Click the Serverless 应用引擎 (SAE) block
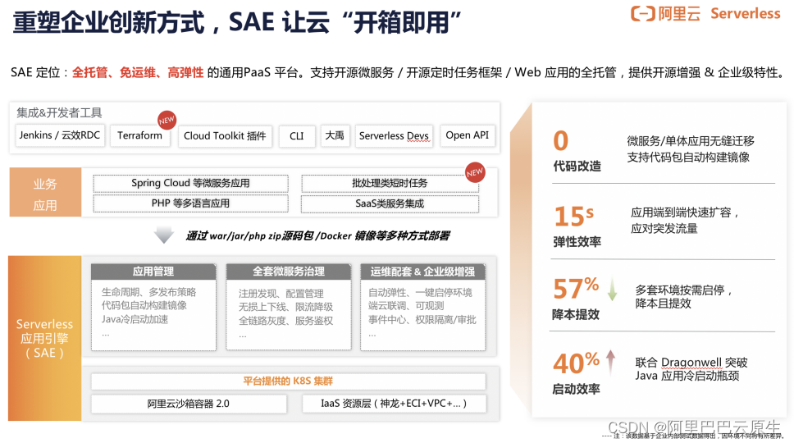The image size is (794, 443). (44, 338)
